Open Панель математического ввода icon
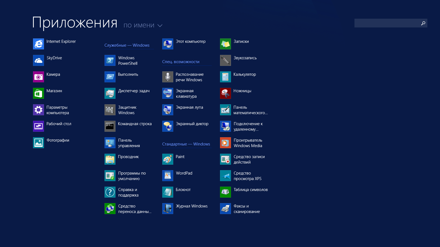440x247 pixels. (x=226, y=110)
